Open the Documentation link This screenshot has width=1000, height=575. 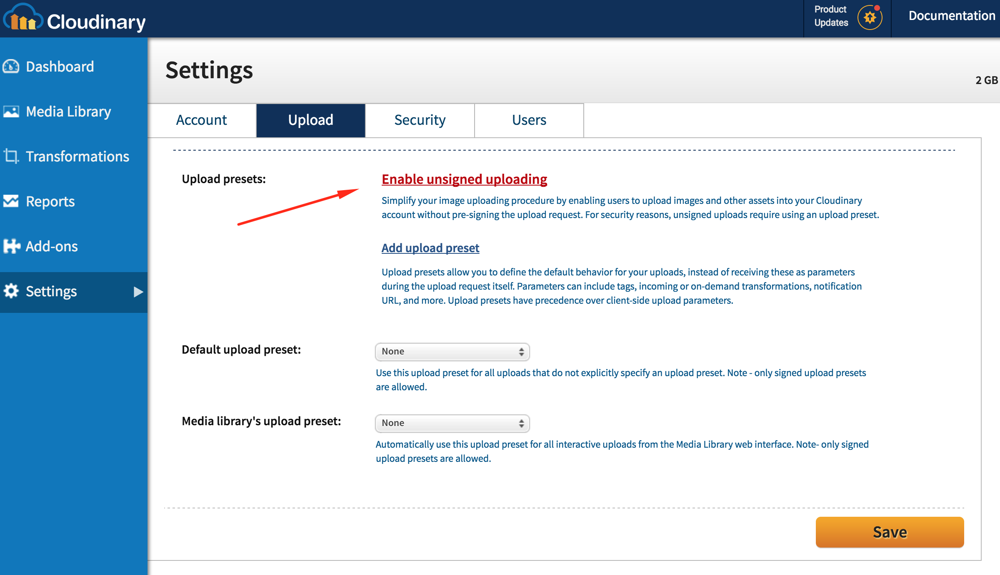(952, 16)
